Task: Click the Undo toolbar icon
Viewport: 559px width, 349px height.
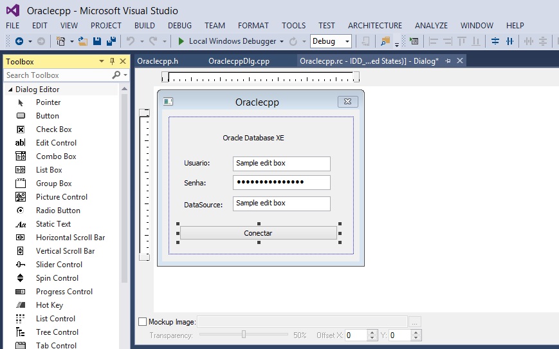Action: (x=131, y=41)
